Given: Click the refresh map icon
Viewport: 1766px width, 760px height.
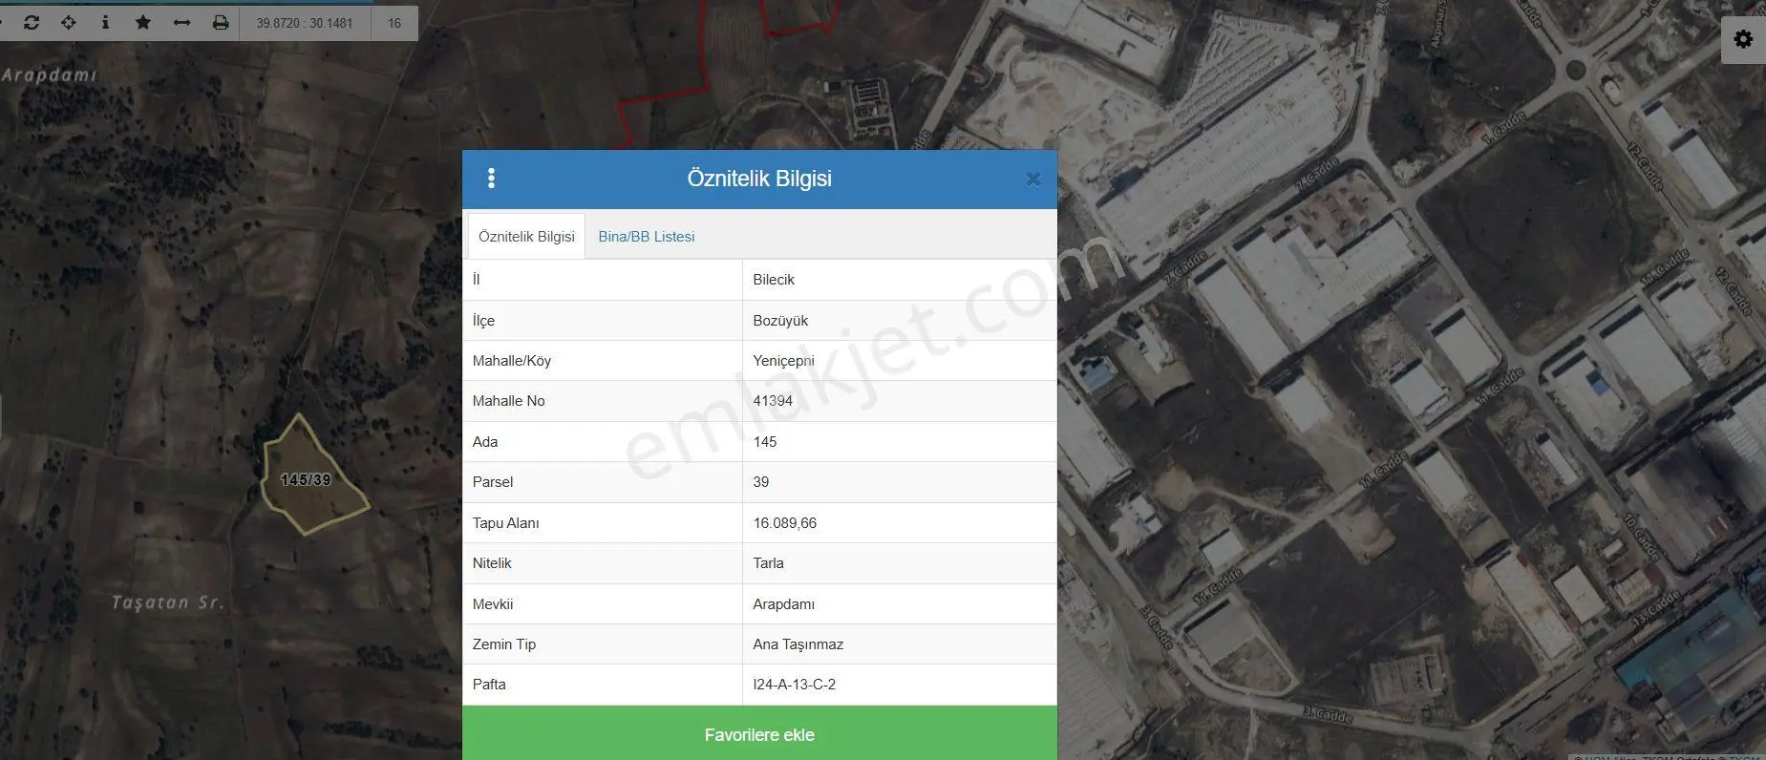Looking at the screenshot, I should pos(32,22).
